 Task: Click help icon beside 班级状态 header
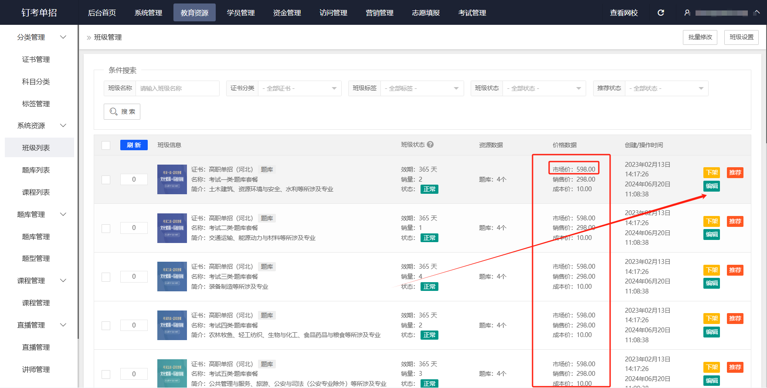430,145
